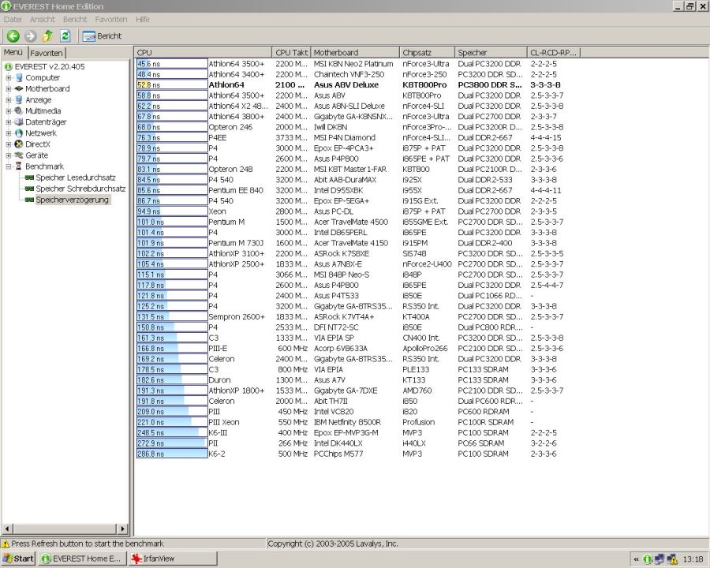Sort by the Speicher column header
This screenshot has height=568, width=710.
point(491,53)
